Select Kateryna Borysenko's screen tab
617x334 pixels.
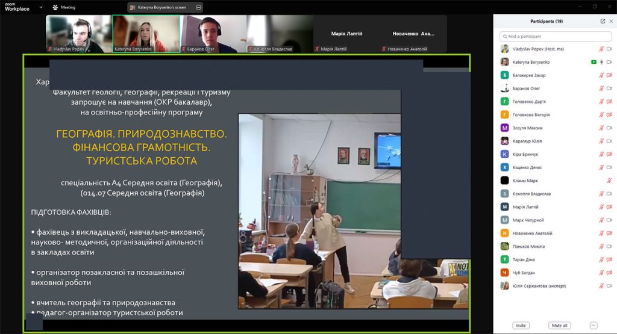click(x=161, y=7)
